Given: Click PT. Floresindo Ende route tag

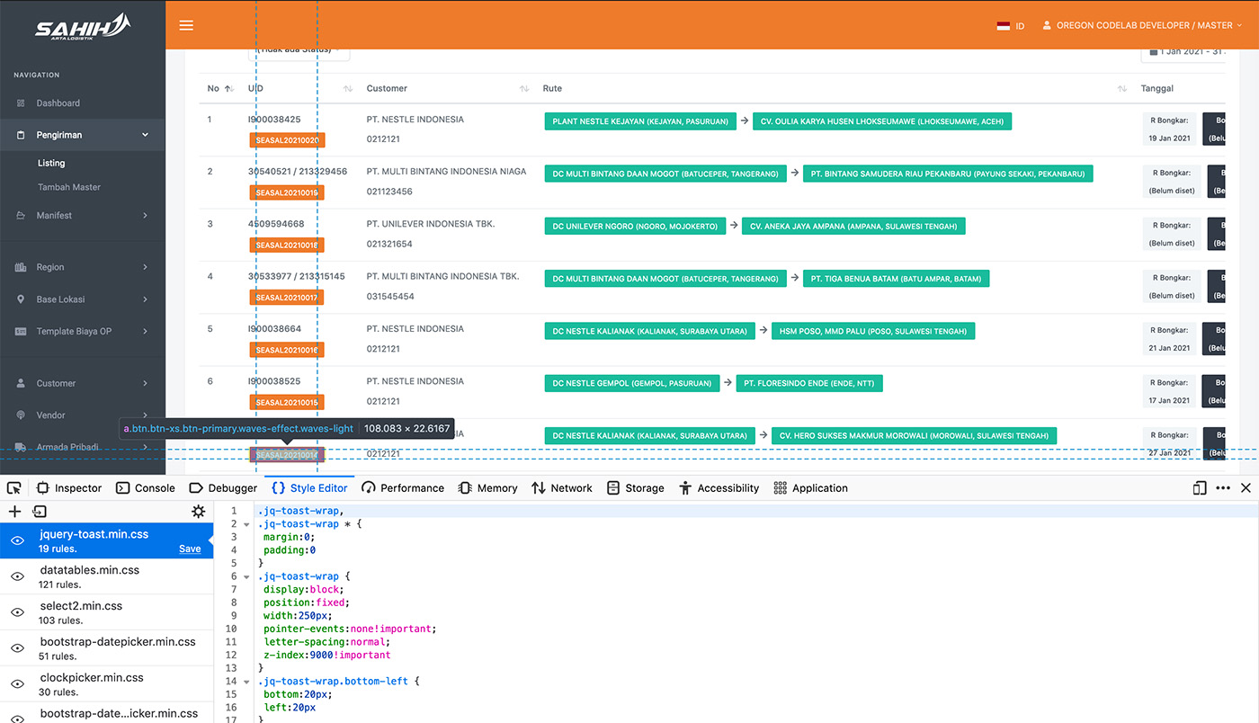Looking at the screenshot, I should (x=809, y=383).
